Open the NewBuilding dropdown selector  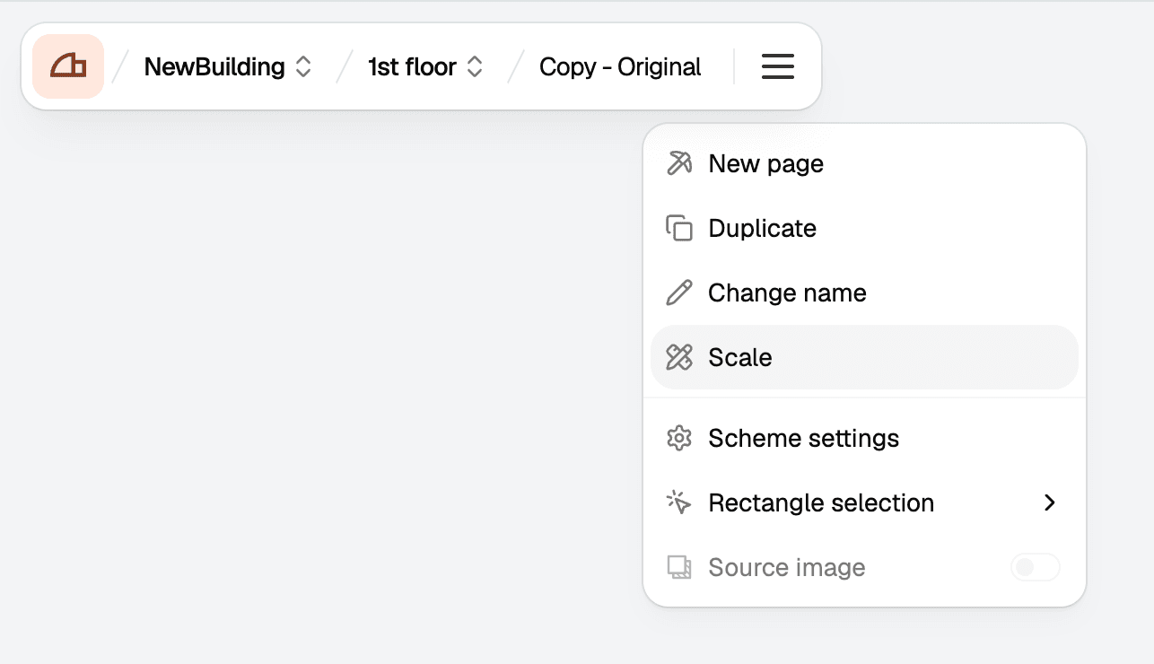(x=228, y=66)
